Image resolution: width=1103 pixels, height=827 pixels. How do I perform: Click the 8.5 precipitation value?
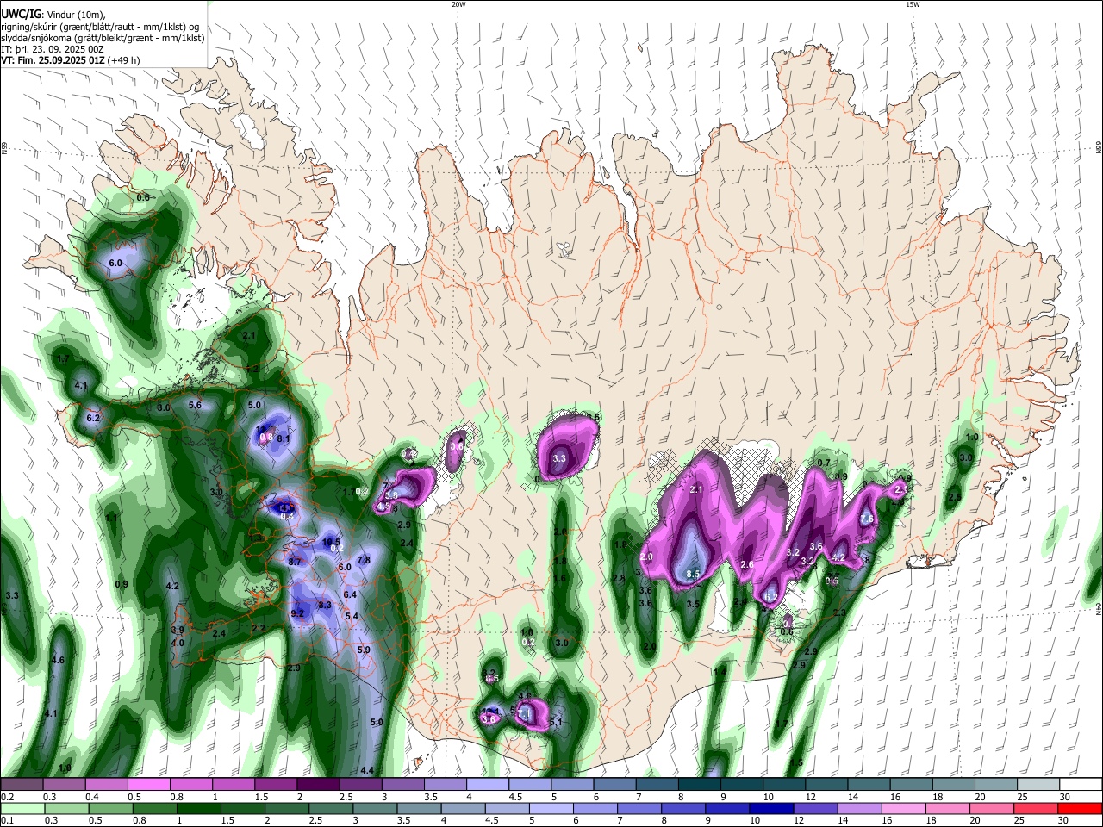tap(693, 575)
